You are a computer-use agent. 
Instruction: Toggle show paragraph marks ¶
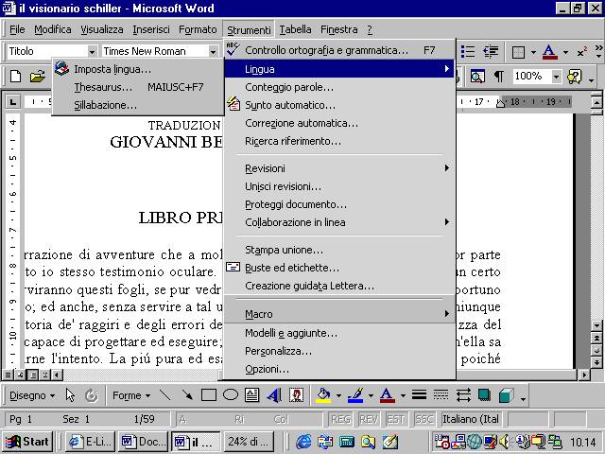pos(499,77)
